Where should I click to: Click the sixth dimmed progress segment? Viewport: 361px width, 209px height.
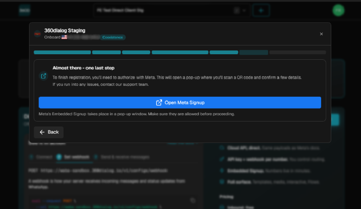coord(253,53)
